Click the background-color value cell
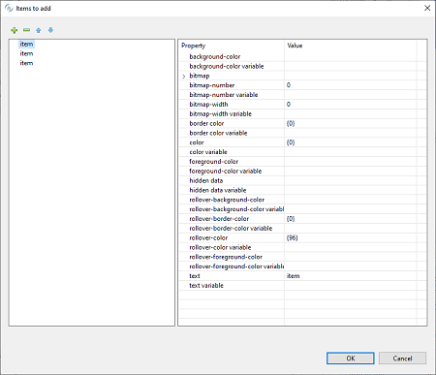 [351, 56]
